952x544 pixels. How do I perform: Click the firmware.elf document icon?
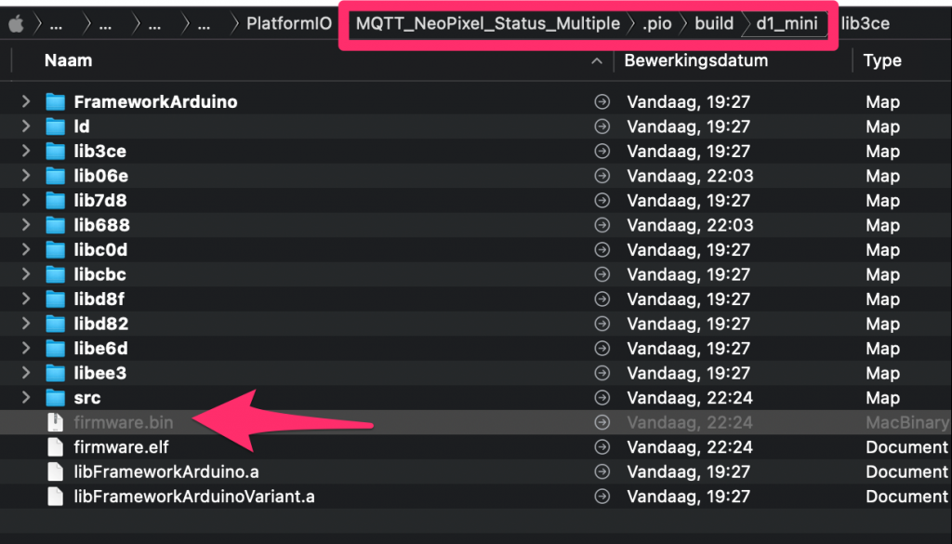(57, 447)
